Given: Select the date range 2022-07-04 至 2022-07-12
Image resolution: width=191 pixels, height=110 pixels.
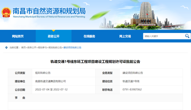Looking at the screenshot, I should 51,90.
